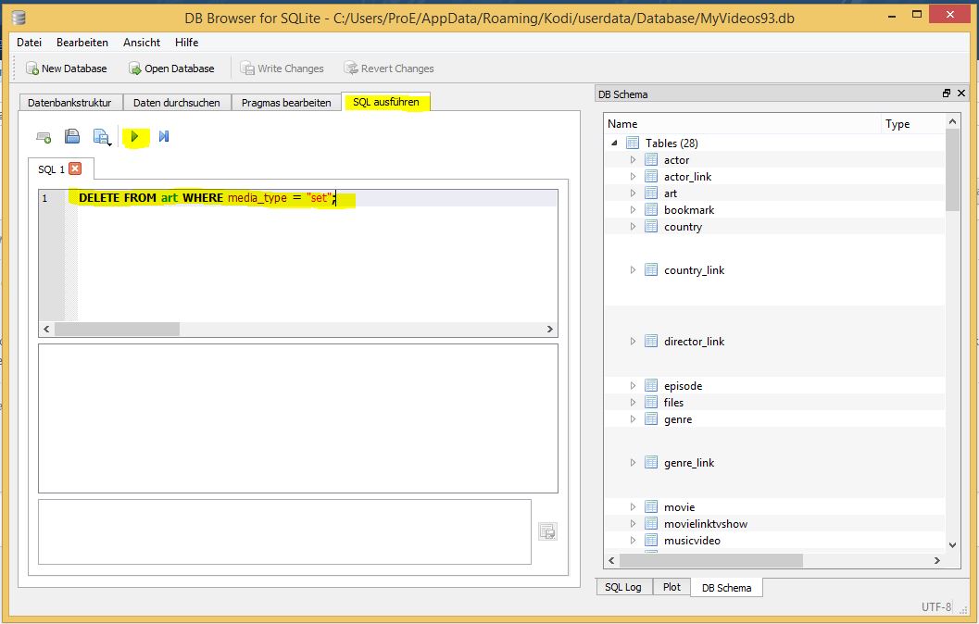This screenshot has height=624, width=979.
Task: Open the Ansicht menu
Action: [x=142, y=43]
